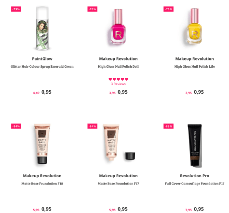Open Full Cover Camouflage Foundation F17 title
The width and height of the screenshot is (229, 213).
(195, 184)
